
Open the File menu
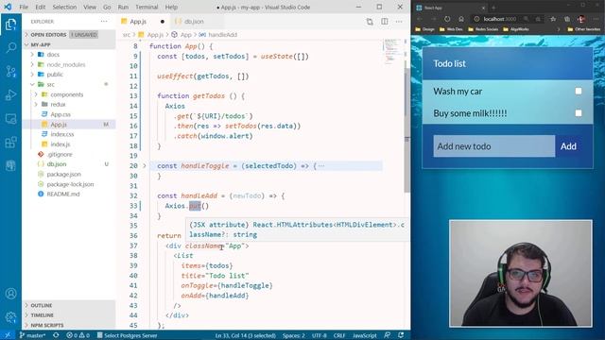pos(24,8)
